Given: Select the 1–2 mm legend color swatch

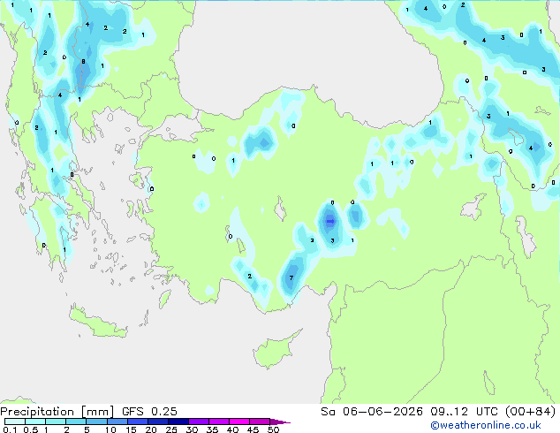Looking at the screenshot, I should coord(56,422).
